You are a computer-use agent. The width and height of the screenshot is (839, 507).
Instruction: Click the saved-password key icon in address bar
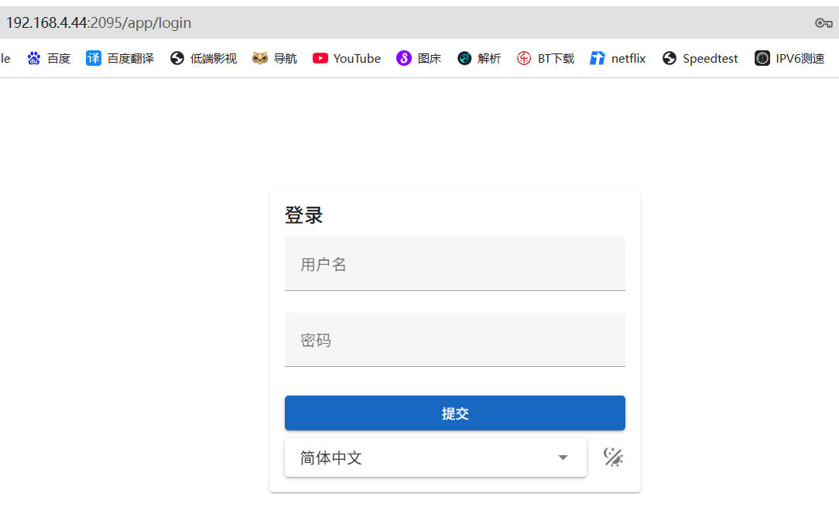tap(824, 23)
